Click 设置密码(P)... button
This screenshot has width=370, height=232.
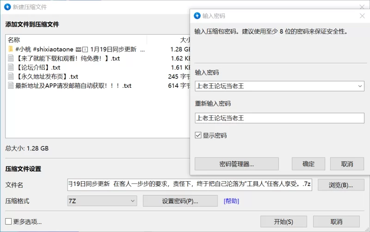tap(180, 201)
